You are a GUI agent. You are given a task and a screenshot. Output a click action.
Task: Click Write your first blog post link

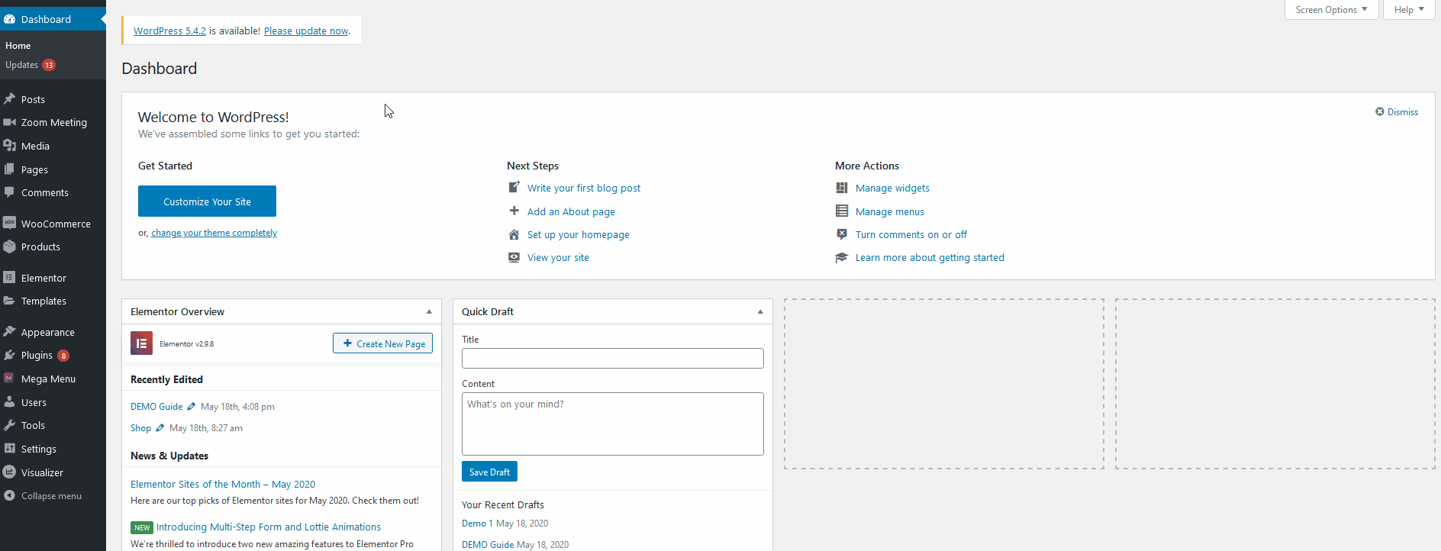584,188
